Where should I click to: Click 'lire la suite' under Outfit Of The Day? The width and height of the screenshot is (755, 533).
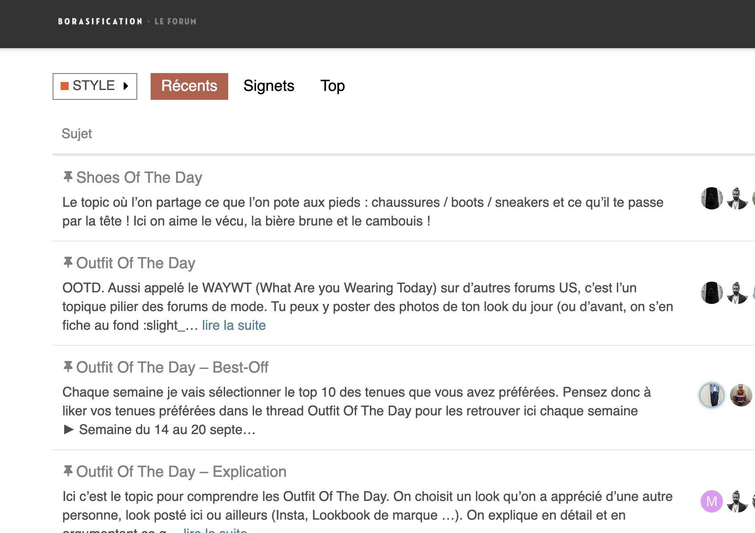click(x=234, y=325)
